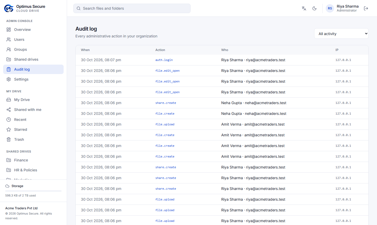Click the Groups icon in the sidebar
Viewport: 377px width, 225px height.
click(x=9, y=49)
